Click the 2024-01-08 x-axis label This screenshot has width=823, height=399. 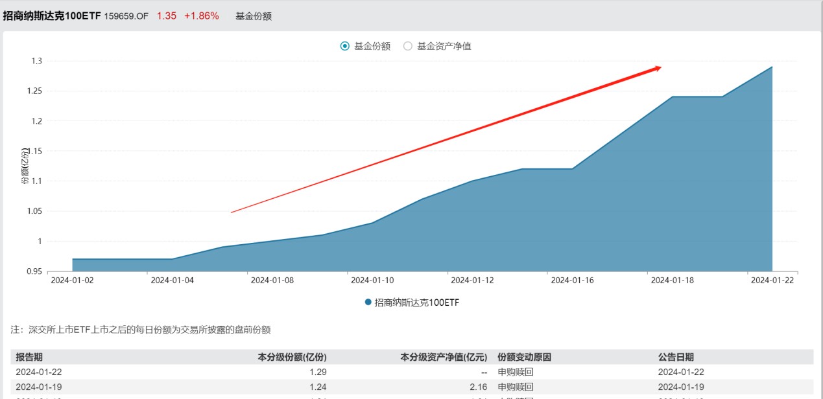click(x=272, y=280)
